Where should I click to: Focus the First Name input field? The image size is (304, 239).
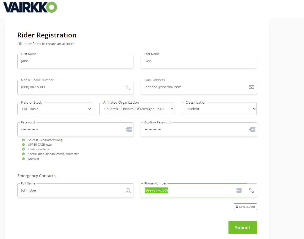click(75, 61)
